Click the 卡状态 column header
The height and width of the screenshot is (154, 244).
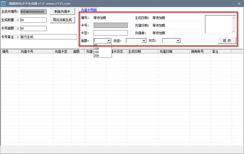click(x=119, y=51)
